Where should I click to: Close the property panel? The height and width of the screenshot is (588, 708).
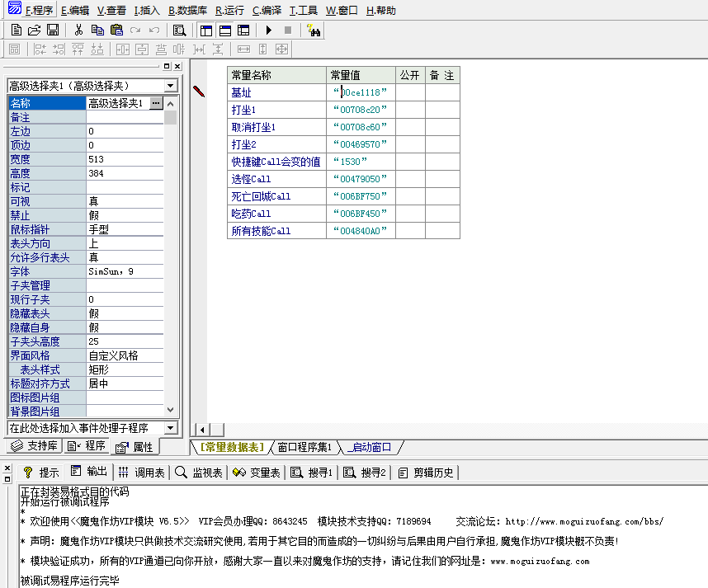(x=177, y=66)
